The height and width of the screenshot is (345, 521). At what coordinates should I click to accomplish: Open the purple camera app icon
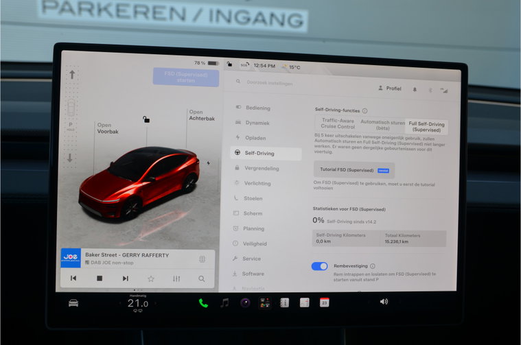pos(245,302)
